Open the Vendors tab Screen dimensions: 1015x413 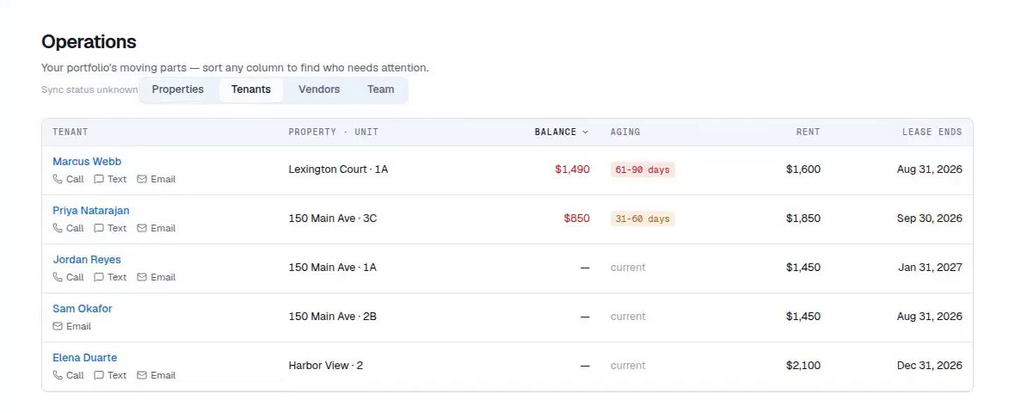pos(319,90)
